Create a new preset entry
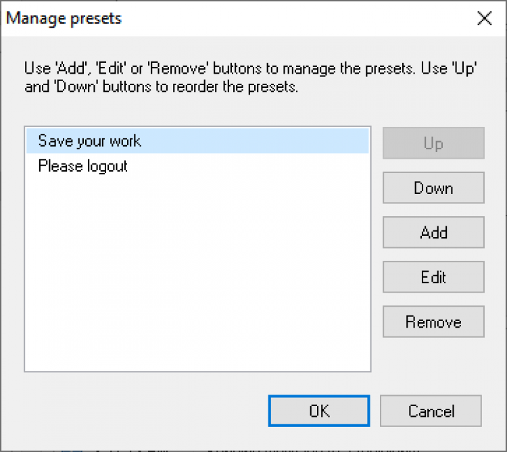Viewport: 507px width, 452px height. (433, 232)
